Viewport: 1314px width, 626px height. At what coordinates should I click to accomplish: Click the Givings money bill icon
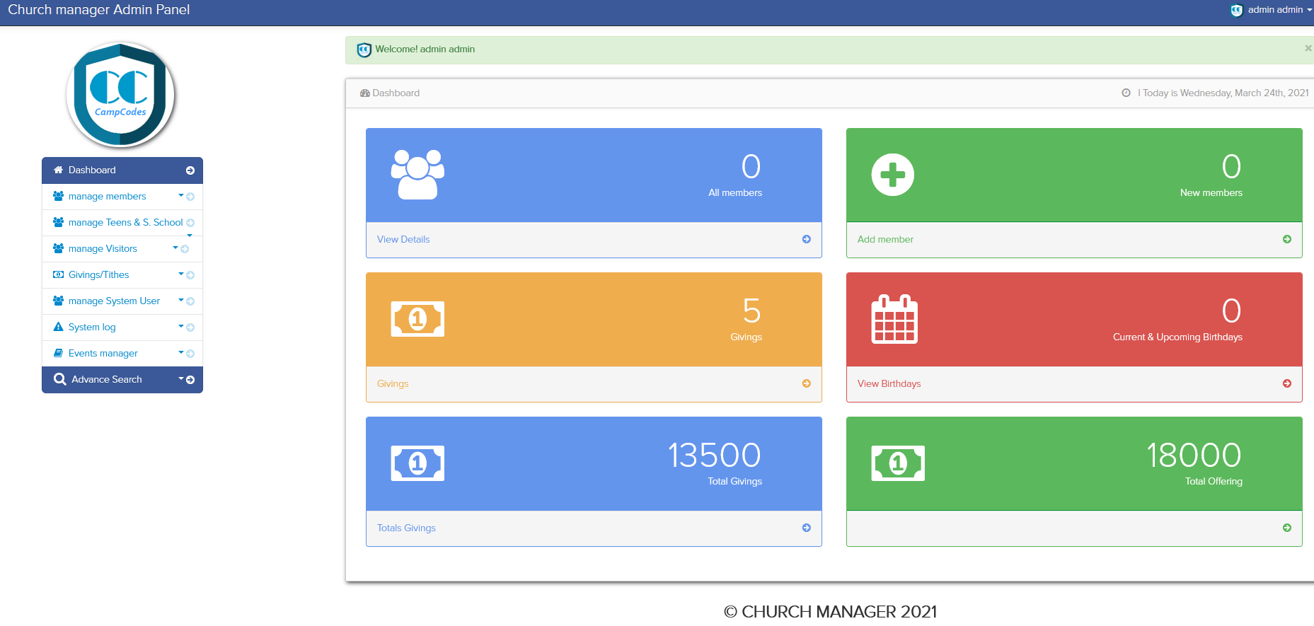417,319
